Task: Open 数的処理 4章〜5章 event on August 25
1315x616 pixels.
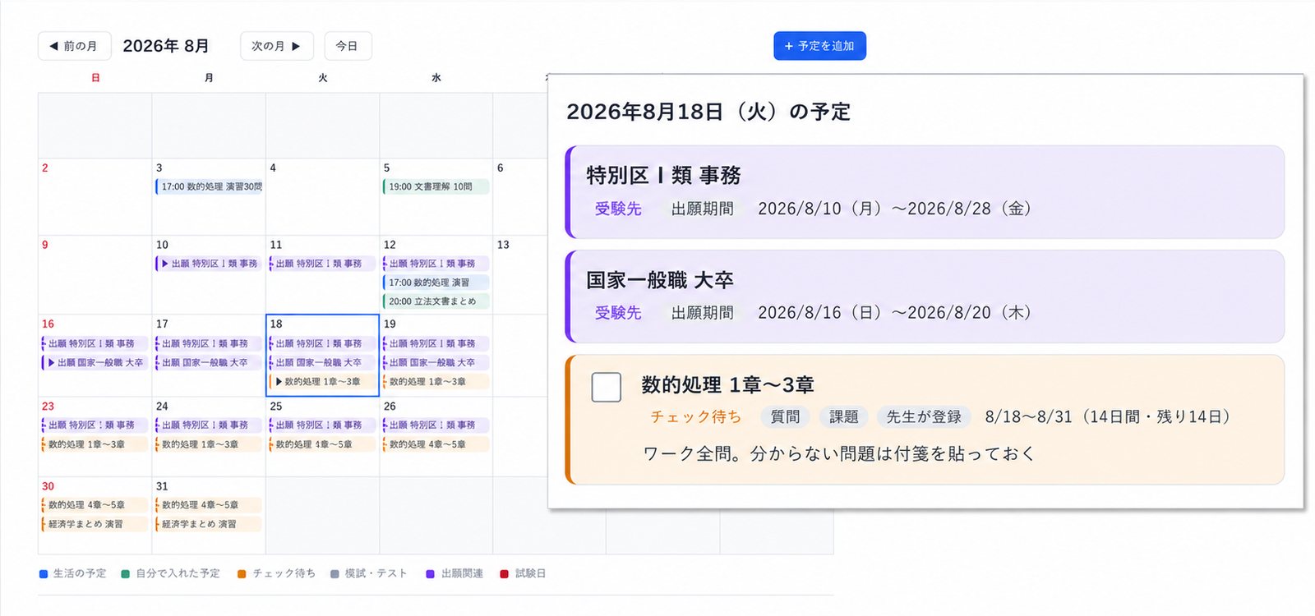Action: [322, 444]
